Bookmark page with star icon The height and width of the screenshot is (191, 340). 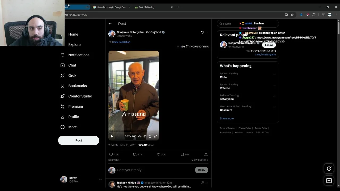click(x=292, y=15)
